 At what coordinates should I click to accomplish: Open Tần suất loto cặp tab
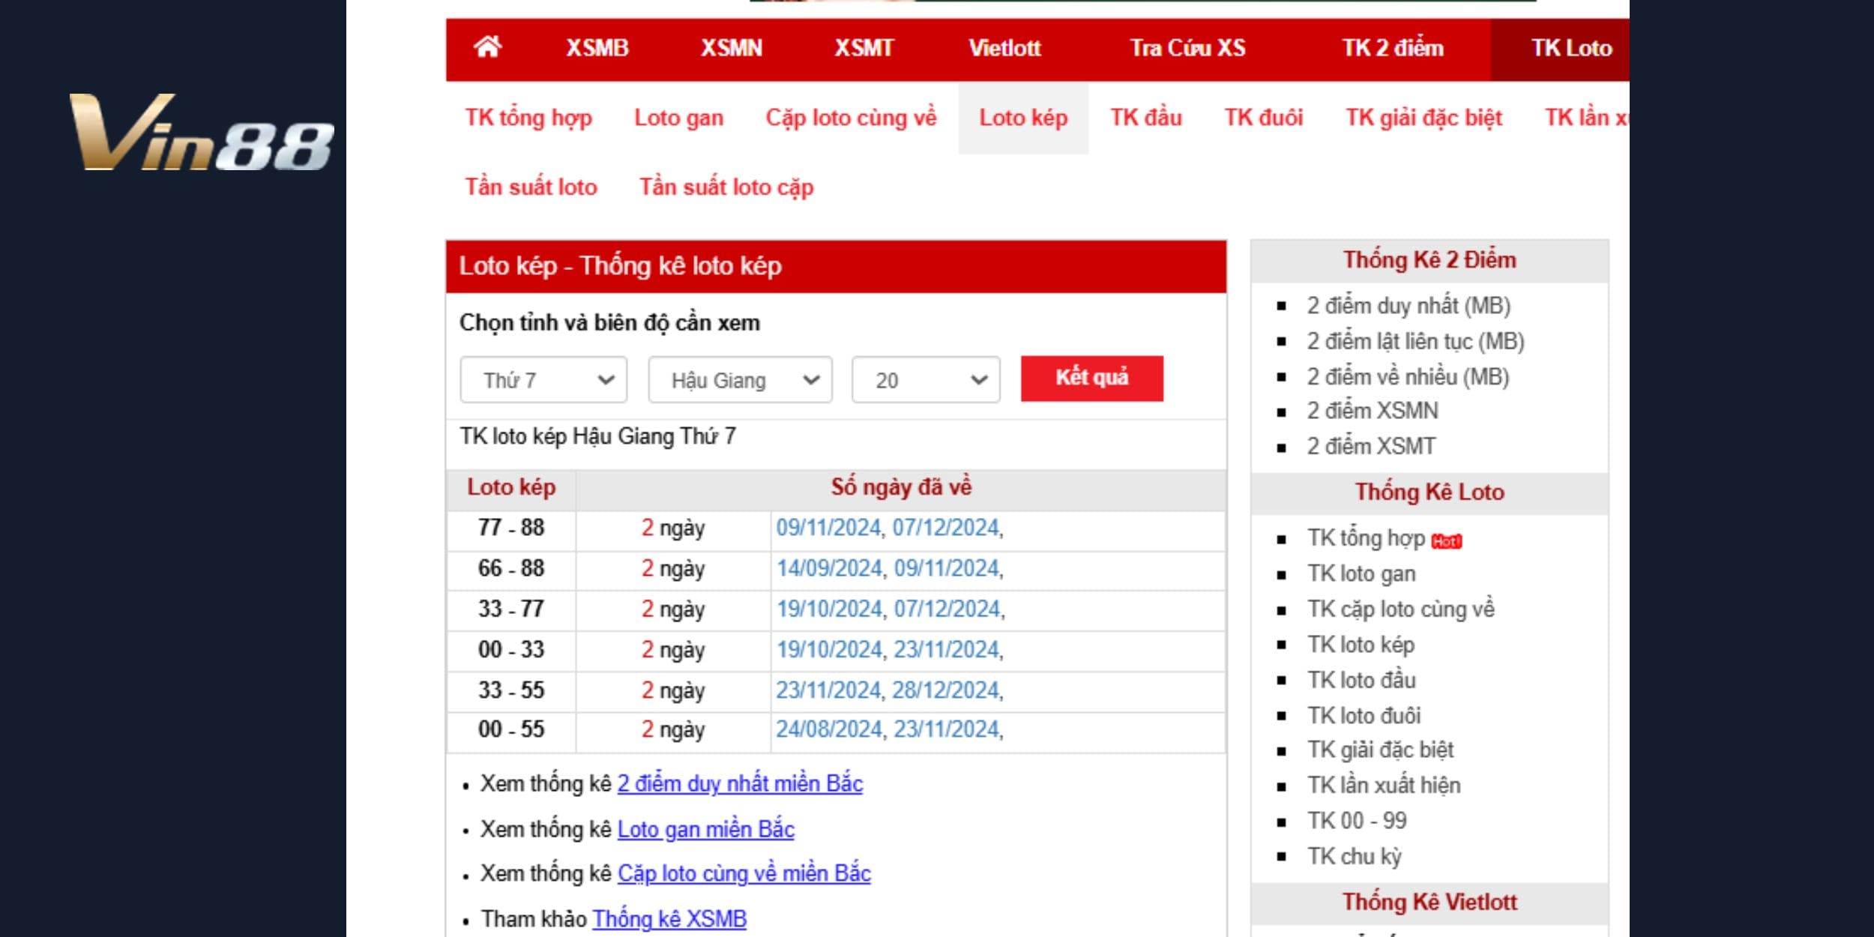726,187
